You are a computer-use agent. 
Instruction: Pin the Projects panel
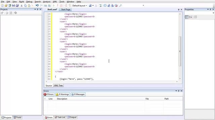pyautogui.click(x=38, y=9)
